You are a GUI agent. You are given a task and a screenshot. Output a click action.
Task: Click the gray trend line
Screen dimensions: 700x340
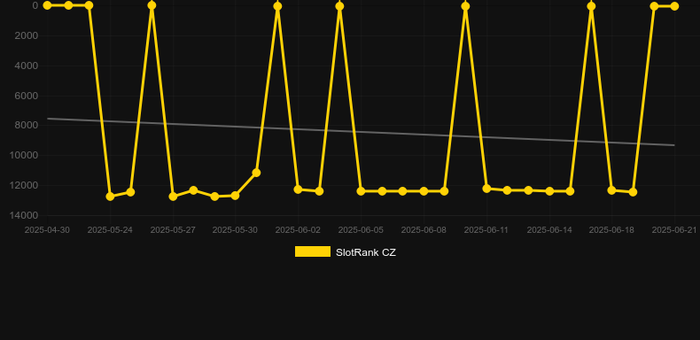361,132
